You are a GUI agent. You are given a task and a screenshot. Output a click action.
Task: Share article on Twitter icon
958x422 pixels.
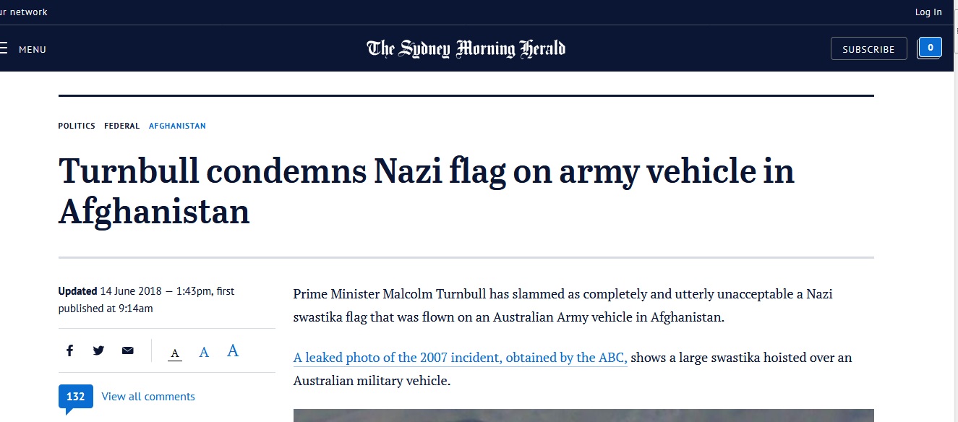98,350
